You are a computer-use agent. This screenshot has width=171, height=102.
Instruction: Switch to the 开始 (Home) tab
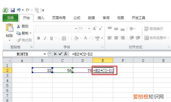coord(26,18)
